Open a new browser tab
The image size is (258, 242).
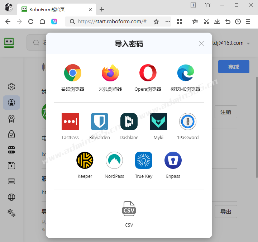[102, 9]
